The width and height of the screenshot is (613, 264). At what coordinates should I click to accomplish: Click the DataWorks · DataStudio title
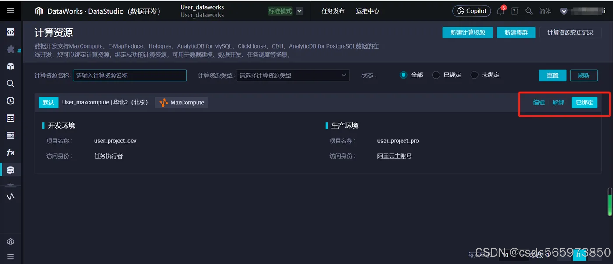coord(104,11)
